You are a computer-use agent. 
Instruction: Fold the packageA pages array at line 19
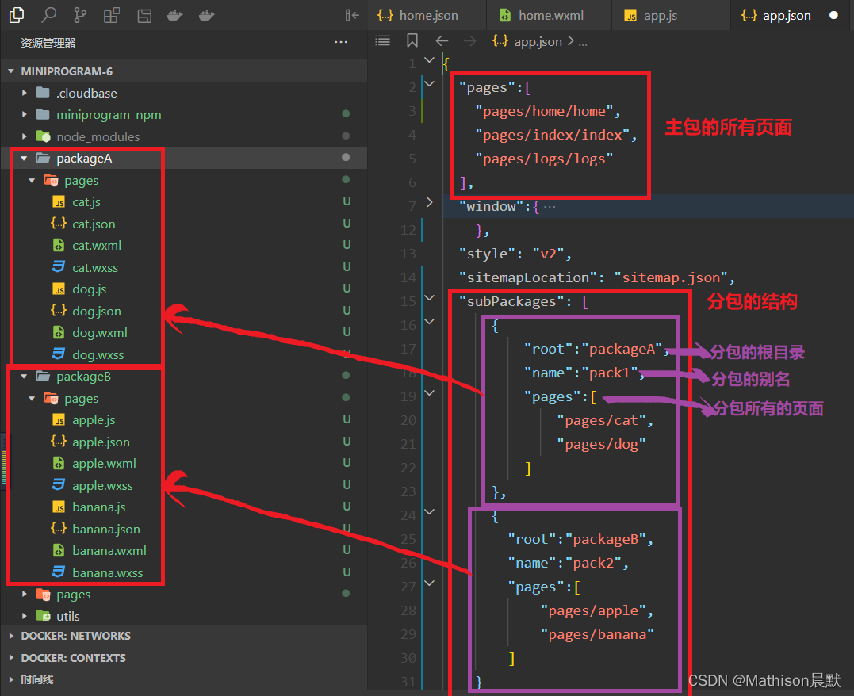(429, 393)
